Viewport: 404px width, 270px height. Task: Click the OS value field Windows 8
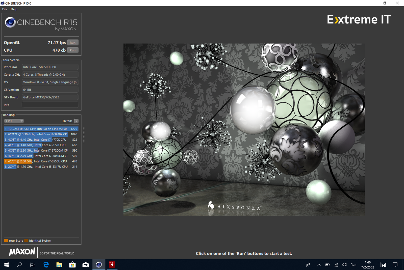pyautogui.click(x=50, y=82)
